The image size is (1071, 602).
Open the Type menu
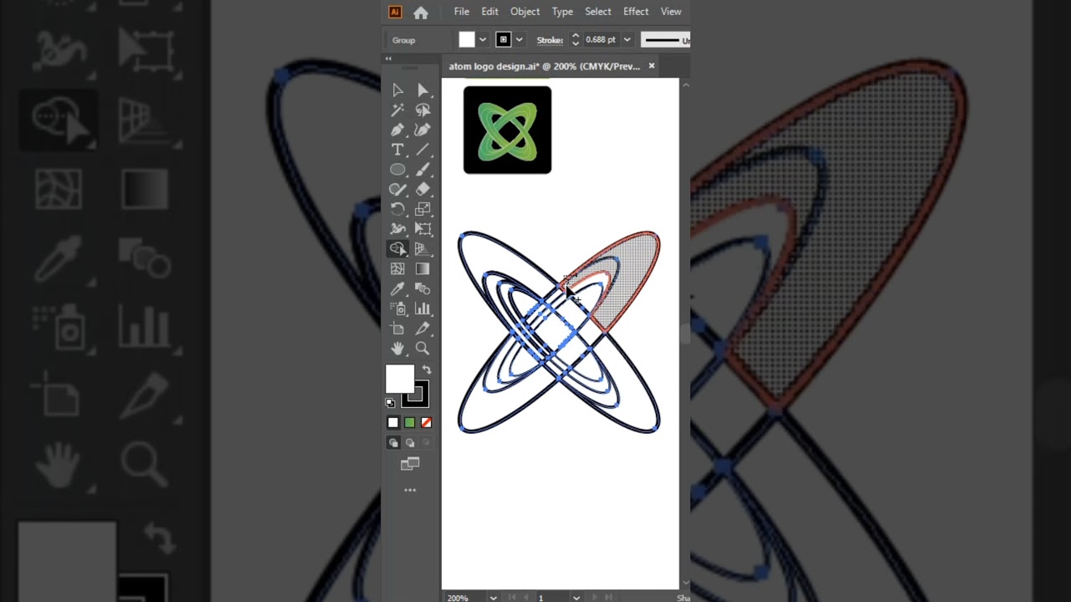tap(562, 12)
